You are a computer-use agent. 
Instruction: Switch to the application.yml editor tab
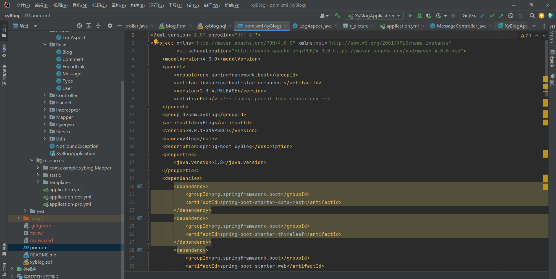click(x=402, y=26)
